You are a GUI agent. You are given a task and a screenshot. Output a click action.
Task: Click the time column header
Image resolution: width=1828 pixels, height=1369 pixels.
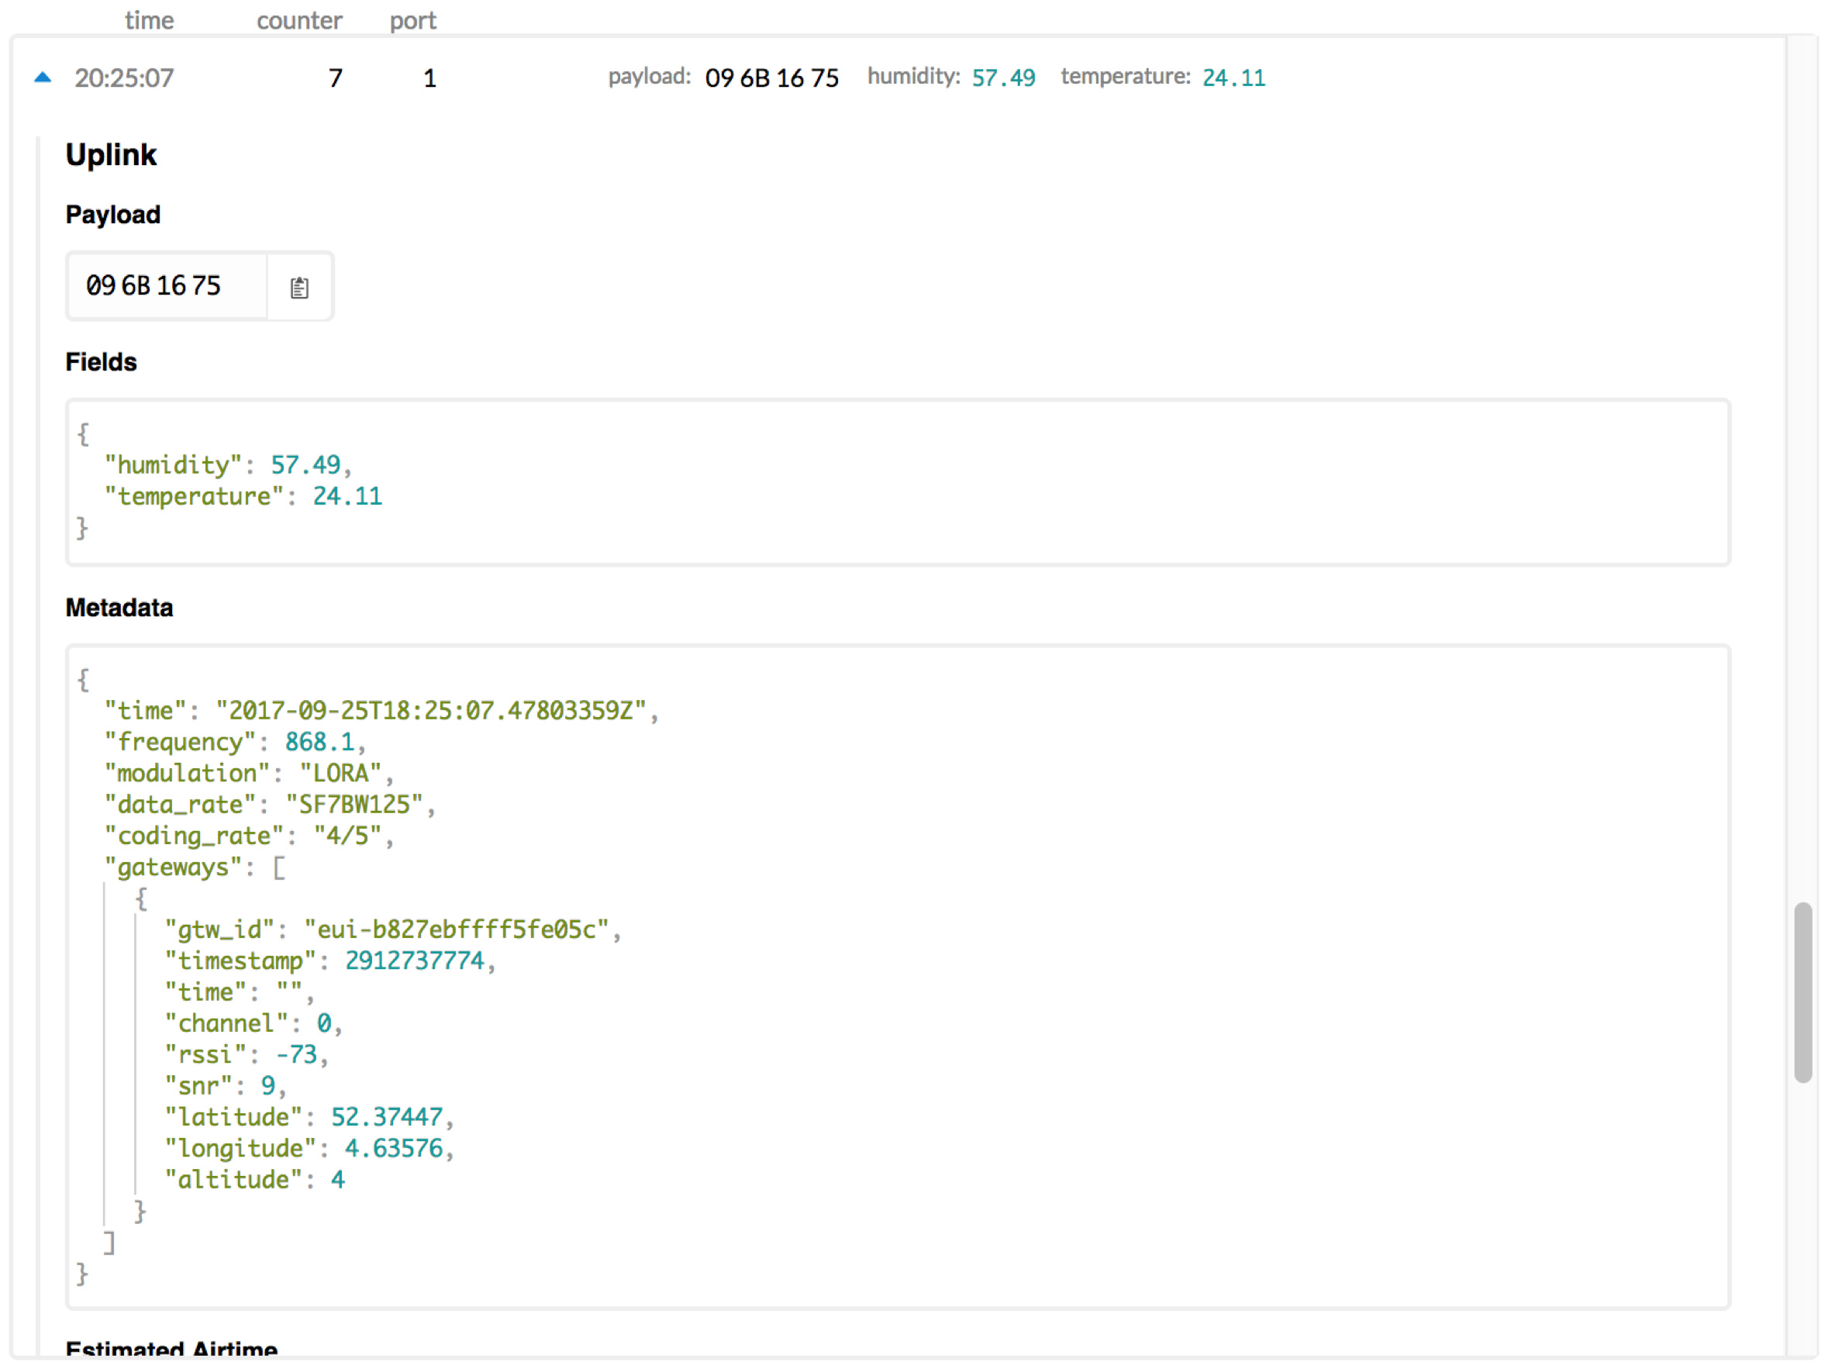click(149, 20)
